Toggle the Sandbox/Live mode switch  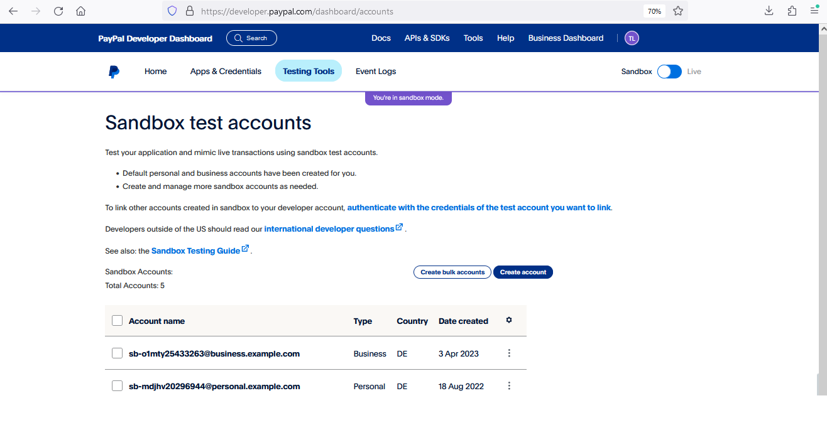pos(669,72)
